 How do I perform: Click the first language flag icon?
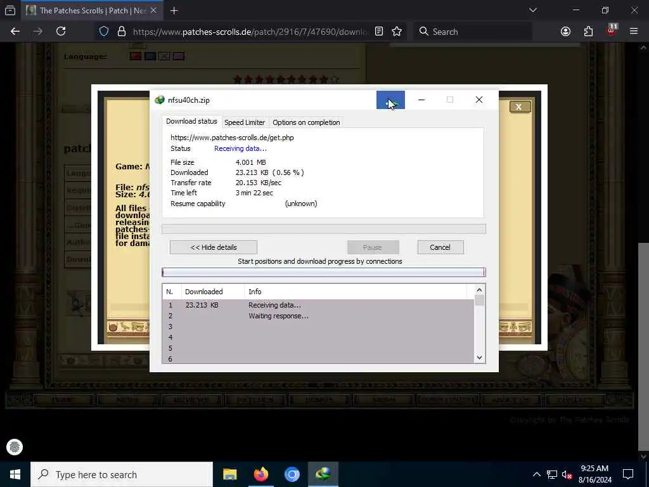pos(136,56)
